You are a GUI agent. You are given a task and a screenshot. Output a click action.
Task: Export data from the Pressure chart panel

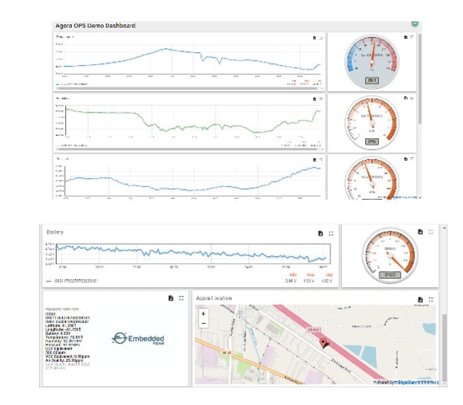click(x=315, y=159)
